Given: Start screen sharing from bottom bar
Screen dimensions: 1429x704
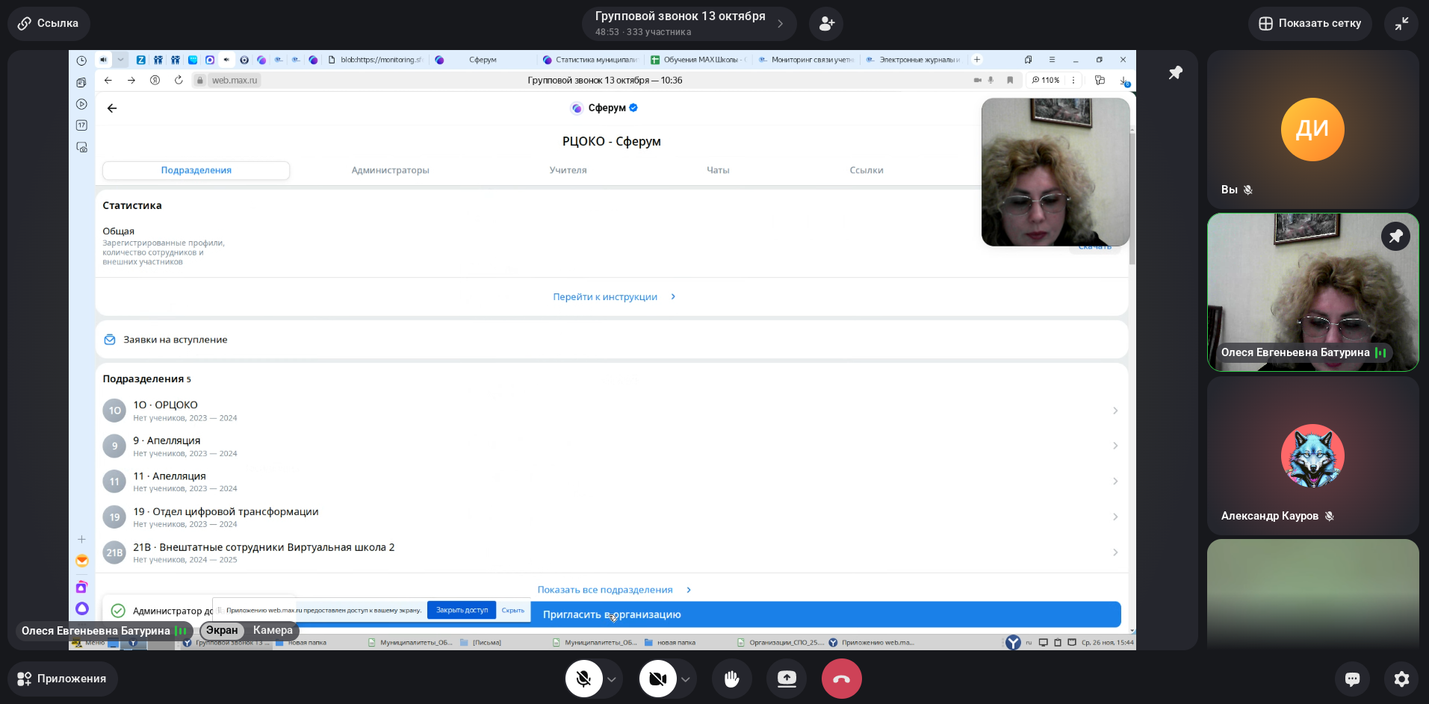Looking at the screenshot, I should (x=787, y=679).
